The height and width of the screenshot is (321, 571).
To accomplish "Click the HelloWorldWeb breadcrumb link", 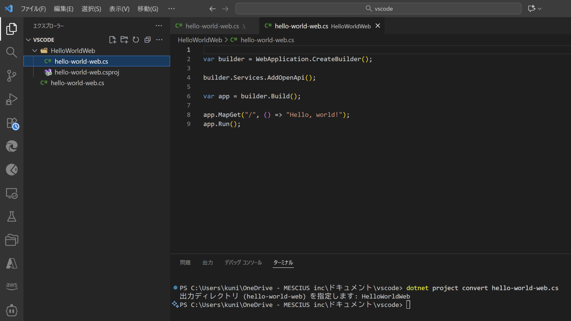I will pos(200,40).
